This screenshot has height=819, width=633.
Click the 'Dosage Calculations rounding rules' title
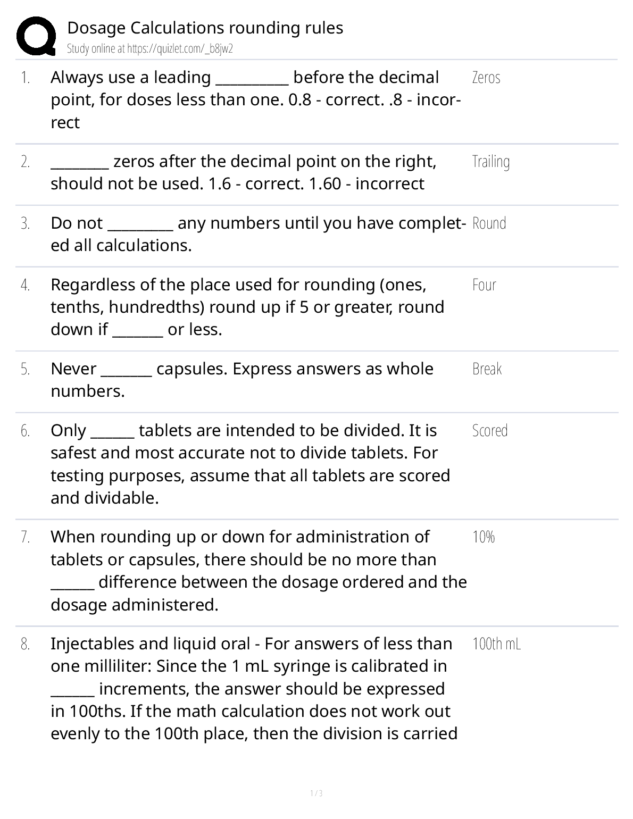pos(205,28)
